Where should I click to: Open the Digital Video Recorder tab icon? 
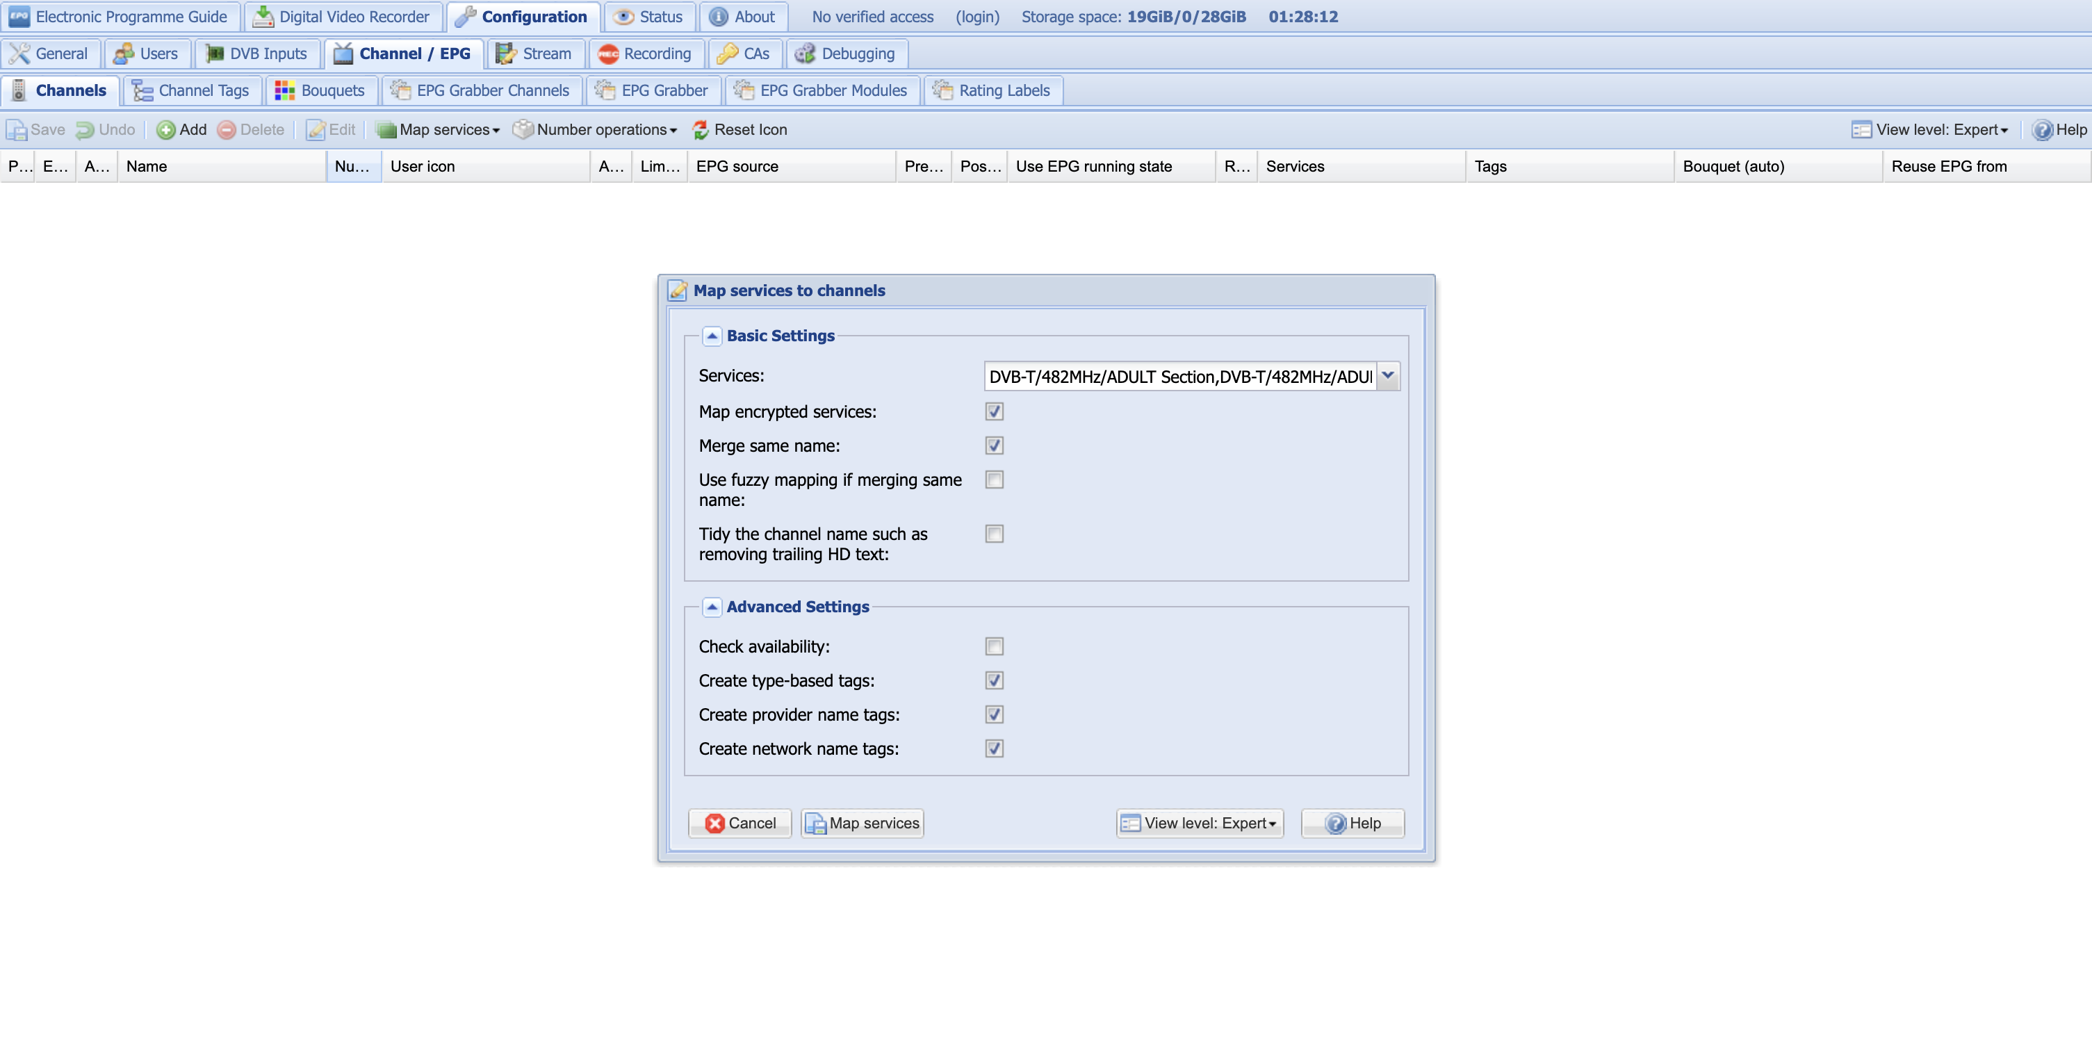263,16
